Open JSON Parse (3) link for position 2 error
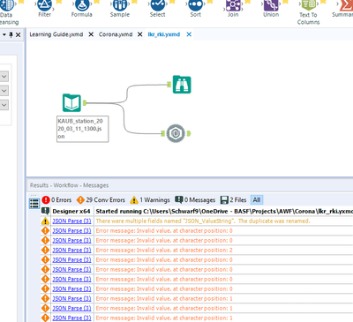 [71, 251]
